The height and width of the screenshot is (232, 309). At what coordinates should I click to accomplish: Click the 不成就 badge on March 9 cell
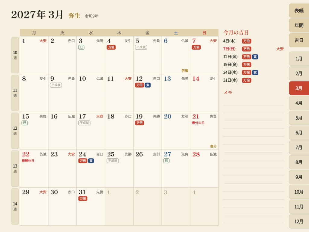point(56,85)
